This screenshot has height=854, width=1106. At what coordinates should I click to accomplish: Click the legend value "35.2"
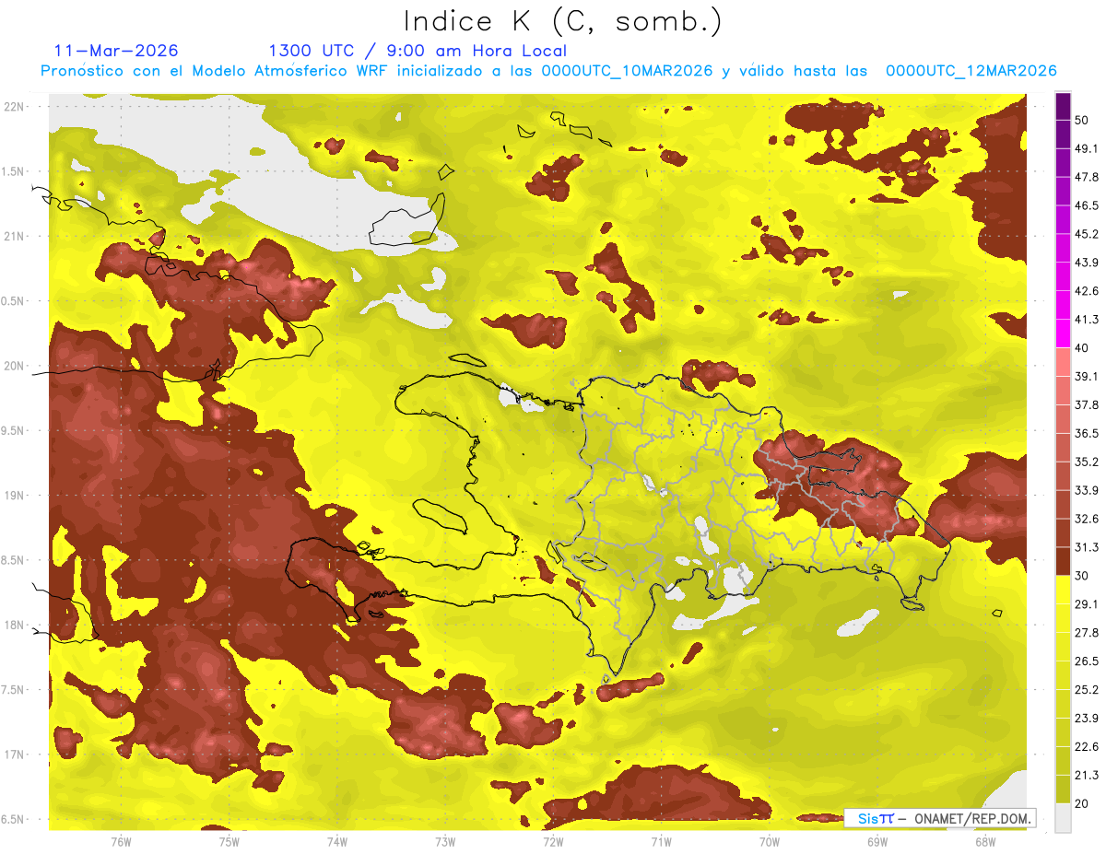1087,462
